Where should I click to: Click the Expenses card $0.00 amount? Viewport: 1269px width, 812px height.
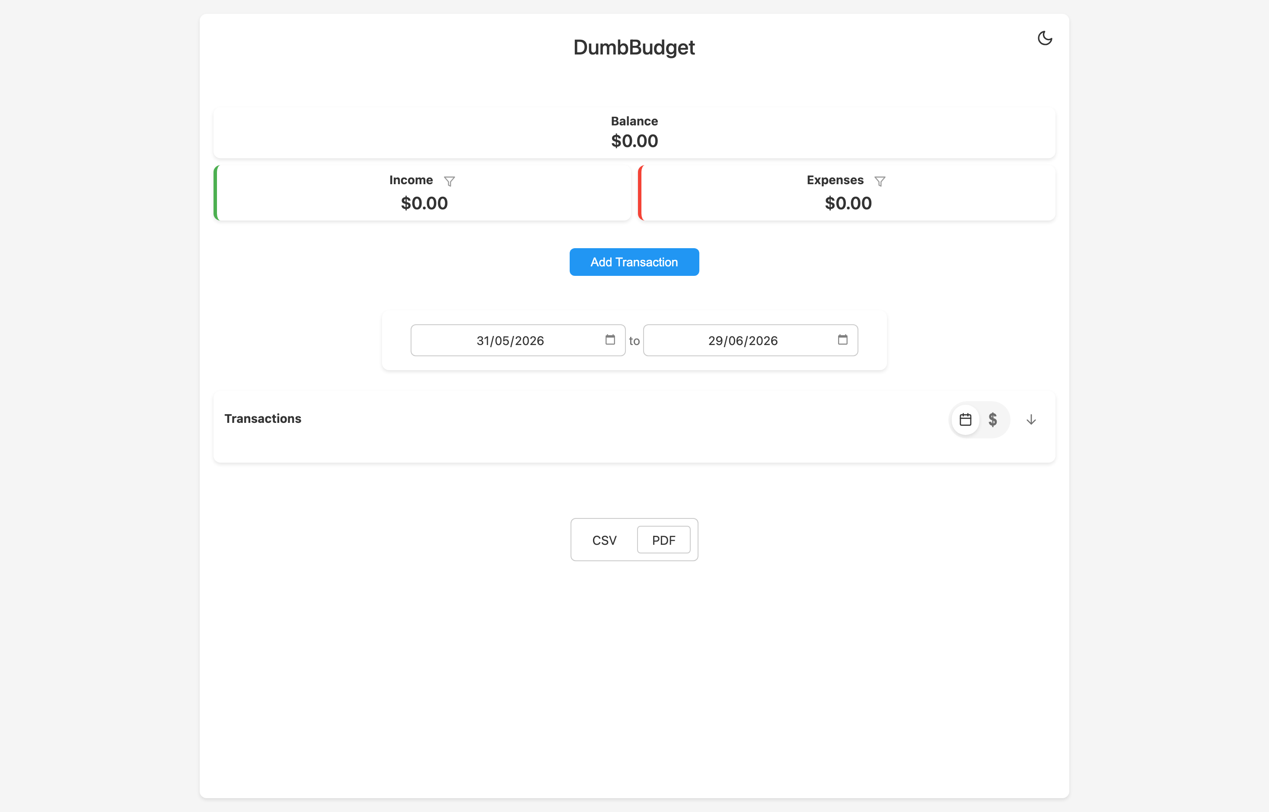pos(848,203)
